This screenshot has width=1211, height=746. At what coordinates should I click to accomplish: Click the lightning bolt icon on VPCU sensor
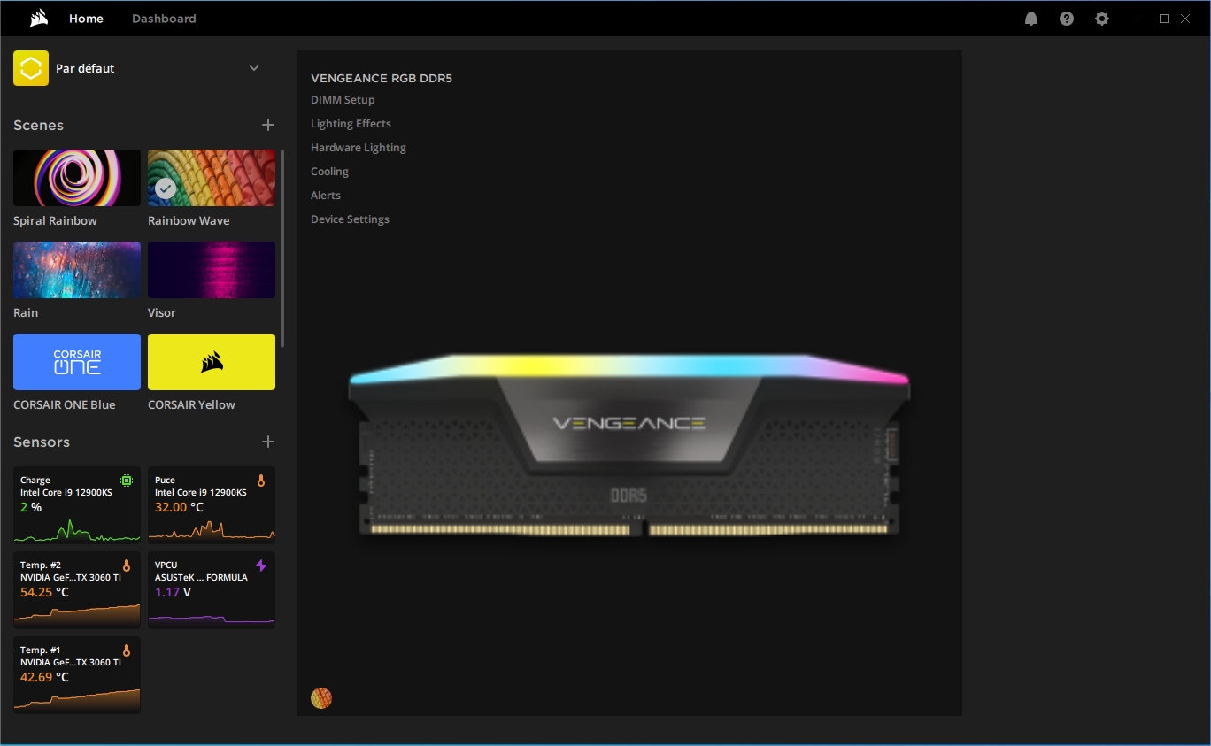[x=261, y=565]
